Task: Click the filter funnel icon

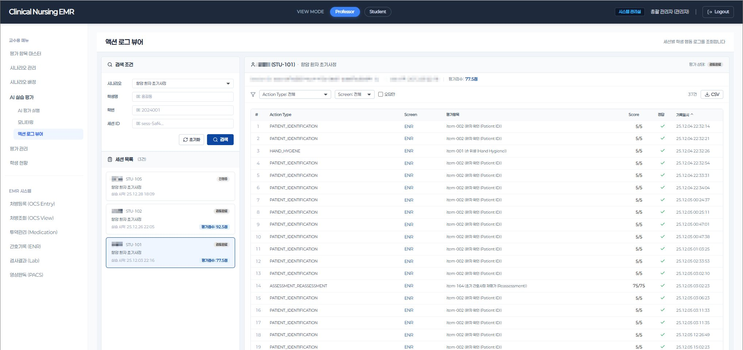Action: click(253, 94)
